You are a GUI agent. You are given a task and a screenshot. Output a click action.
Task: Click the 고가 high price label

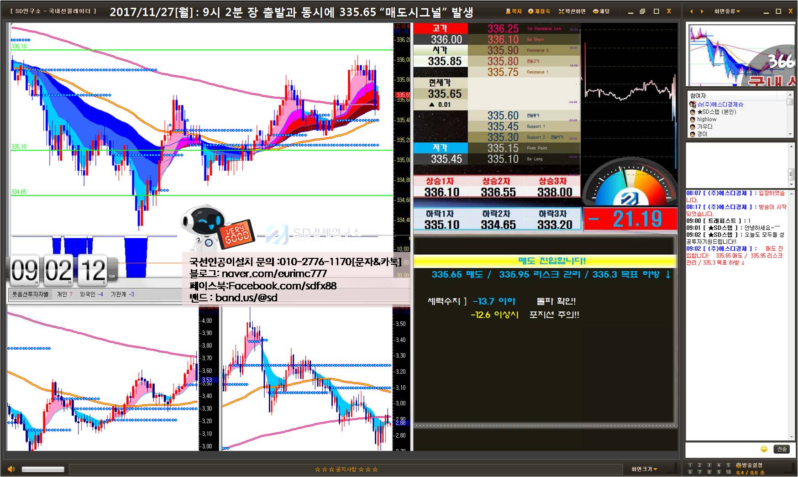pos(440,28)
